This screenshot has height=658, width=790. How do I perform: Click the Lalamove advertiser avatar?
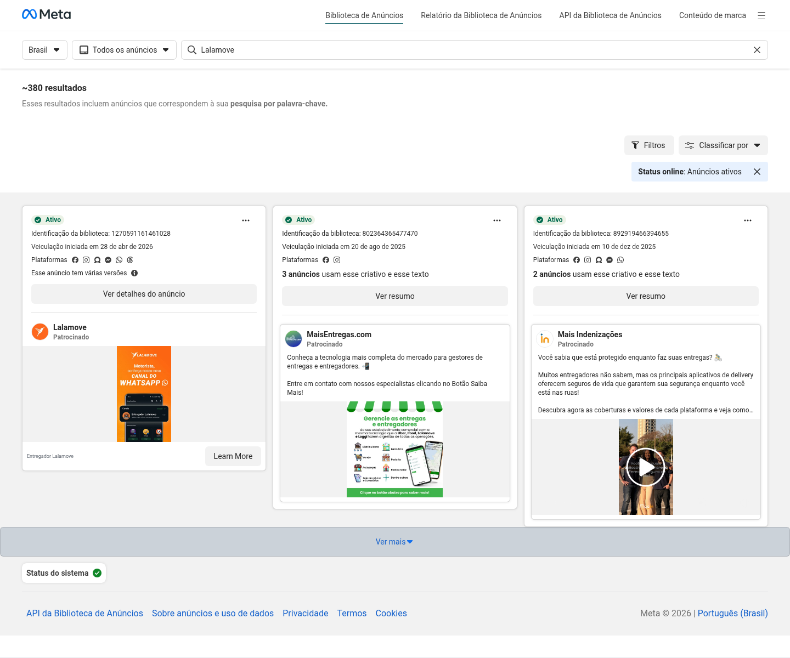tap(40, 332)
